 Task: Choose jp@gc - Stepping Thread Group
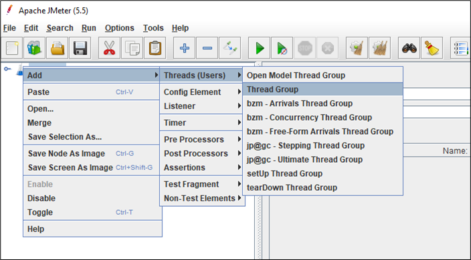coord(322,145)
